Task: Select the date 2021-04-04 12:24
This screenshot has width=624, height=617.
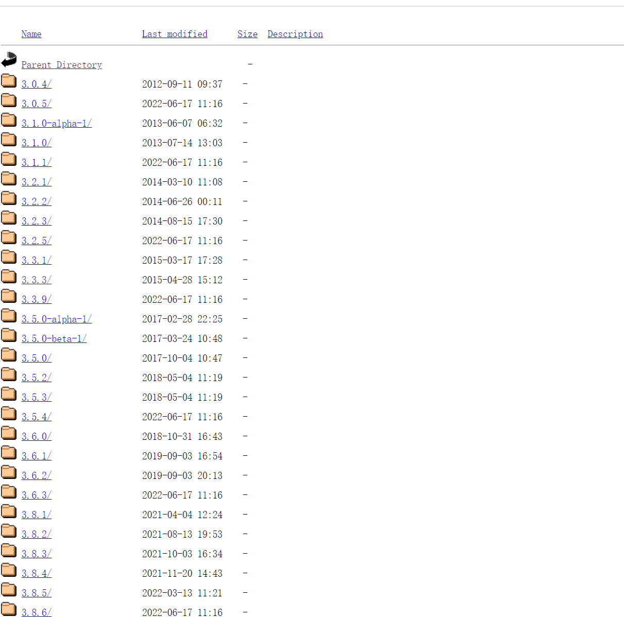Action: (x=182, y=515)
